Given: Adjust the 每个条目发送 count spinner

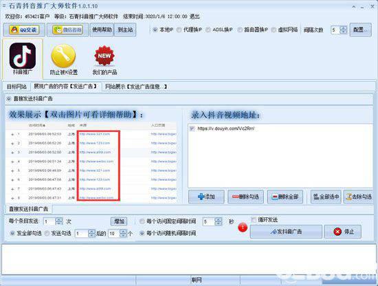Looking at the screenshot, I should [59, 221].
